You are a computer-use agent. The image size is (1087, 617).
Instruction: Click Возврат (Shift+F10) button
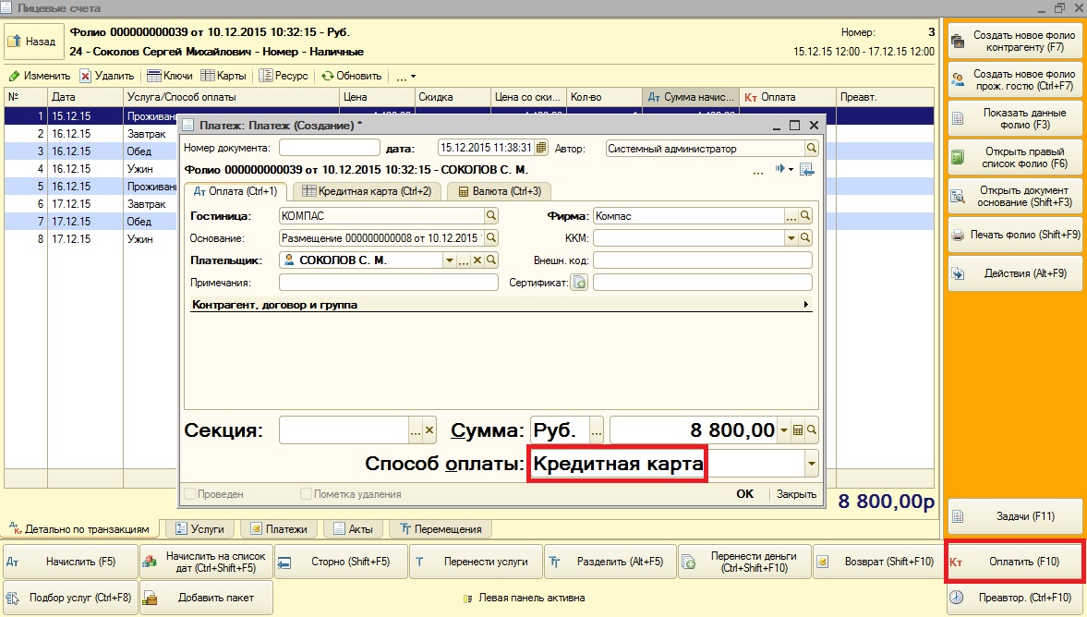[879, 562]
